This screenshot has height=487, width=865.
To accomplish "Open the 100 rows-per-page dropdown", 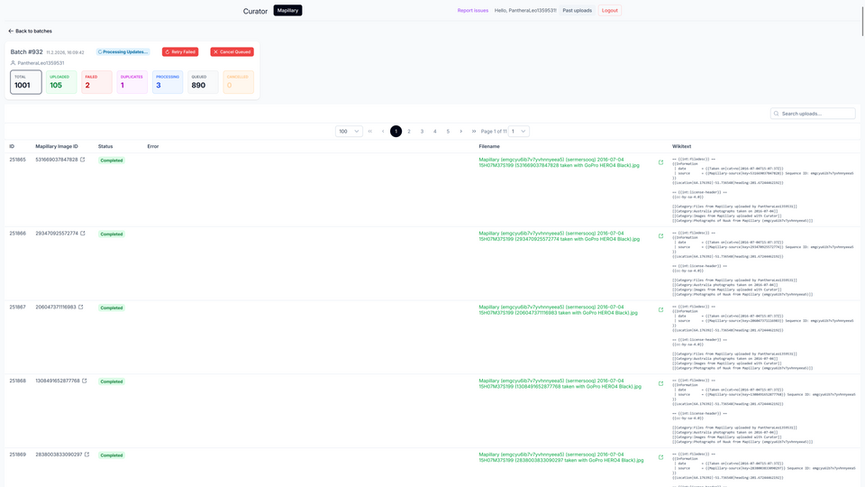I will pyautogui.click(x=349, y=132).
